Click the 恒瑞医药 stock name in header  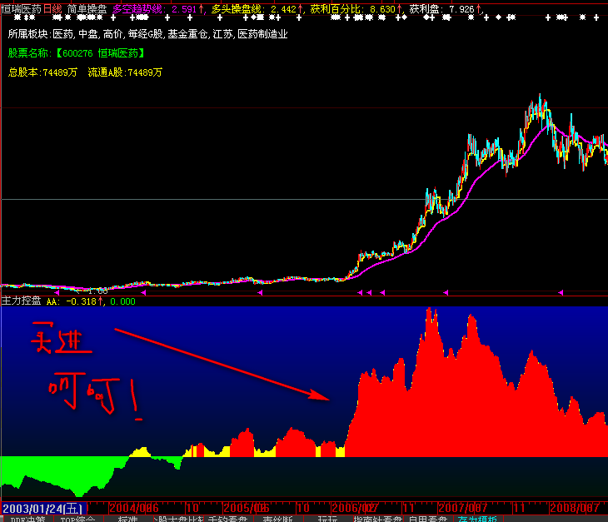click(x=21, y=8)
